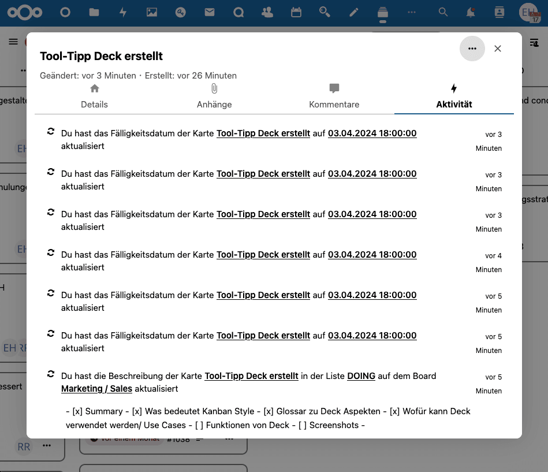Open the Notes pencil icon

354,12
